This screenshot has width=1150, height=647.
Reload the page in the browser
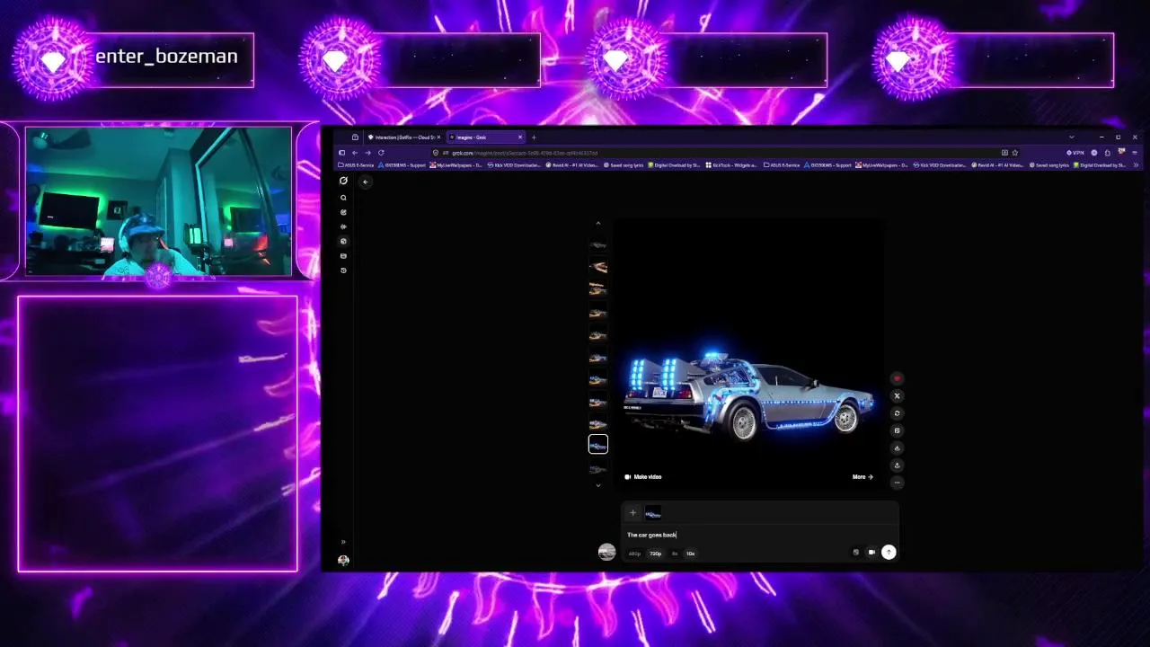(x=381, y=153)
